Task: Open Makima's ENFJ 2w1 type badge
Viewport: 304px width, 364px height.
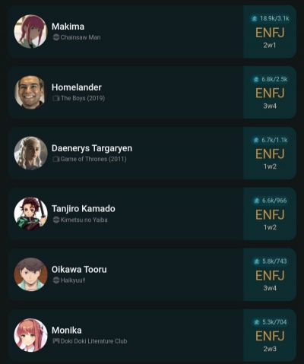Action: tap(270, 32)
